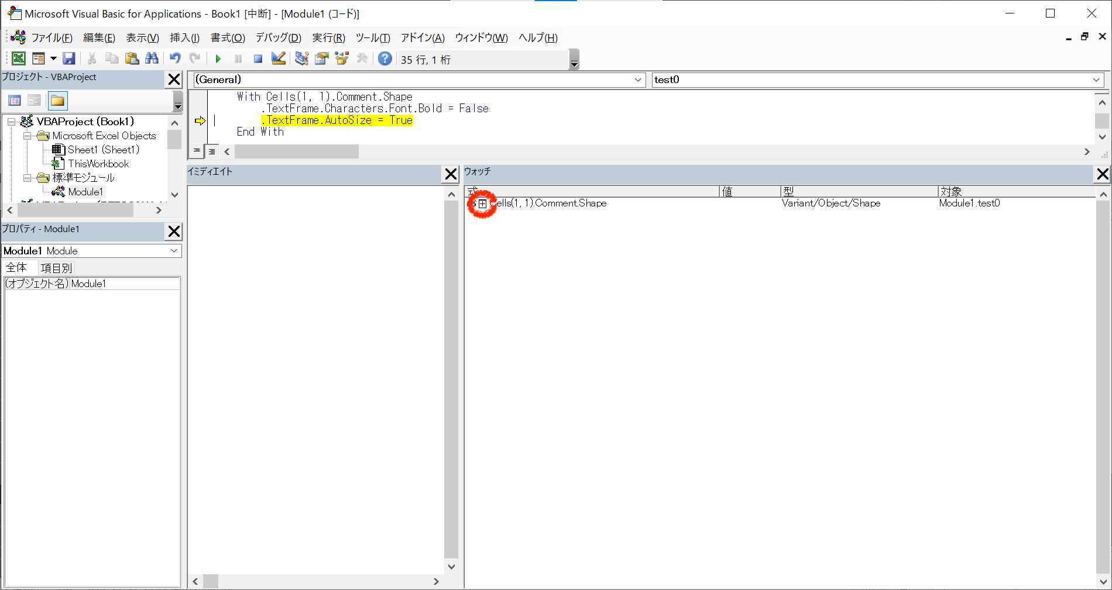This screenshot has height=590, width=1112.
Task: Click the execution point arrow in margin
Action: (200, 120)
